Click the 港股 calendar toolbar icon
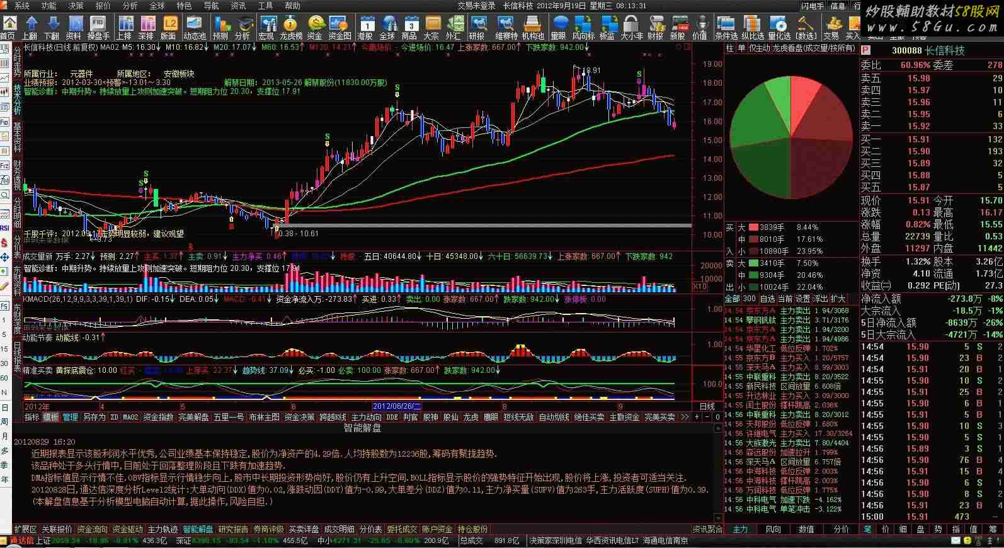The height and width of the screenshot is (548, 1004). (x=365, y=28)
